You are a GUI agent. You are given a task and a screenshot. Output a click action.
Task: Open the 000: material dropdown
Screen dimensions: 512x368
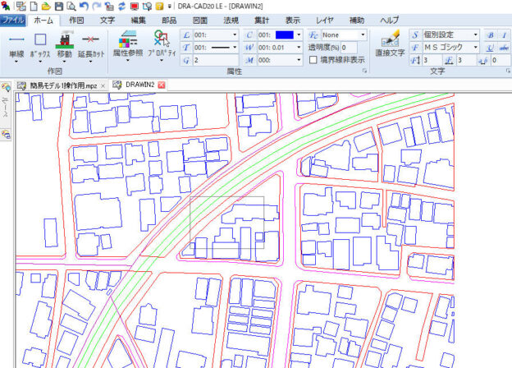coord(299,60)
